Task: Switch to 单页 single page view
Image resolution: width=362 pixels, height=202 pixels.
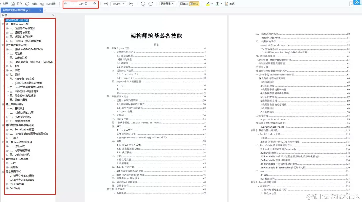Action: pos(184,4)
